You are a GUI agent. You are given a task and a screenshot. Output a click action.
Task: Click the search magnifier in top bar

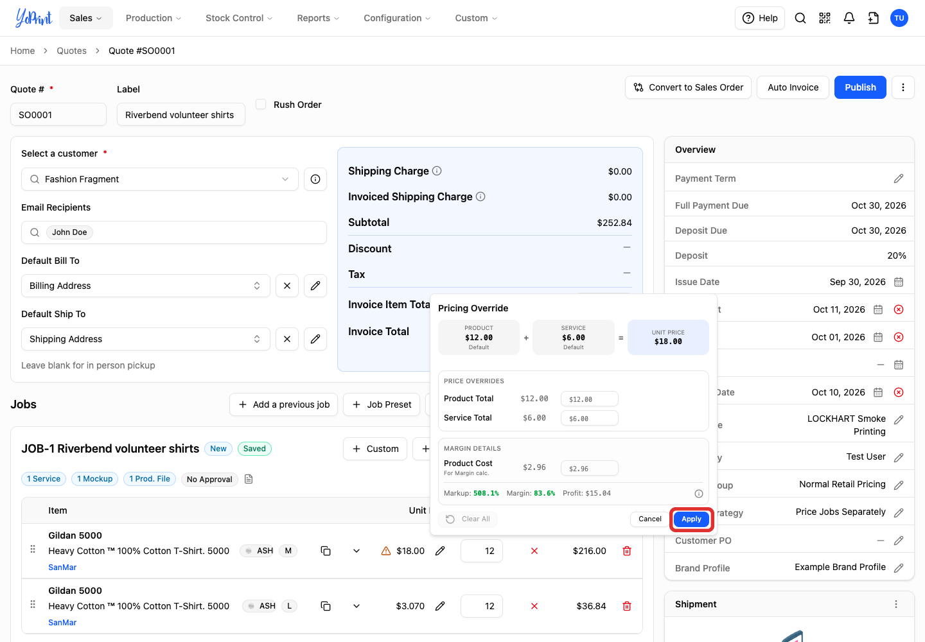[x=800, y=18]
